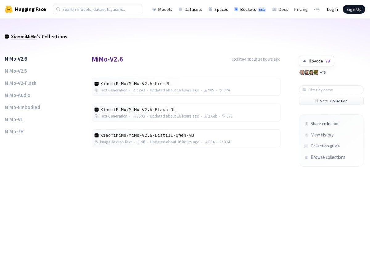Click the View history clock icon

(307, 135)
